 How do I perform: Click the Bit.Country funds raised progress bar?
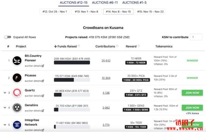click(72, 63)
